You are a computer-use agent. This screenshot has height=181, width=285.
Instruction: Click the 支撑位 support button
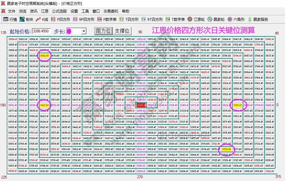pyautogui.click(x=122, y=31)
